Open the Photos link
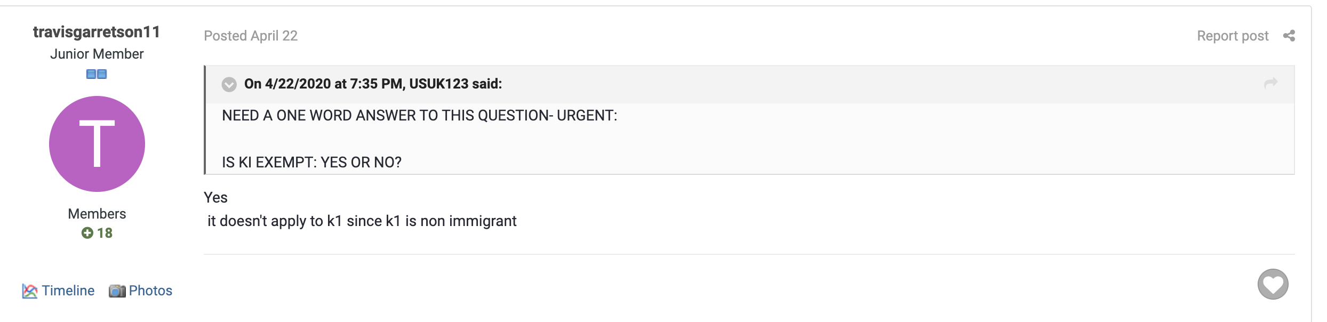The height and width of the screenshot is (322, 1327). (x=150, y=291)
